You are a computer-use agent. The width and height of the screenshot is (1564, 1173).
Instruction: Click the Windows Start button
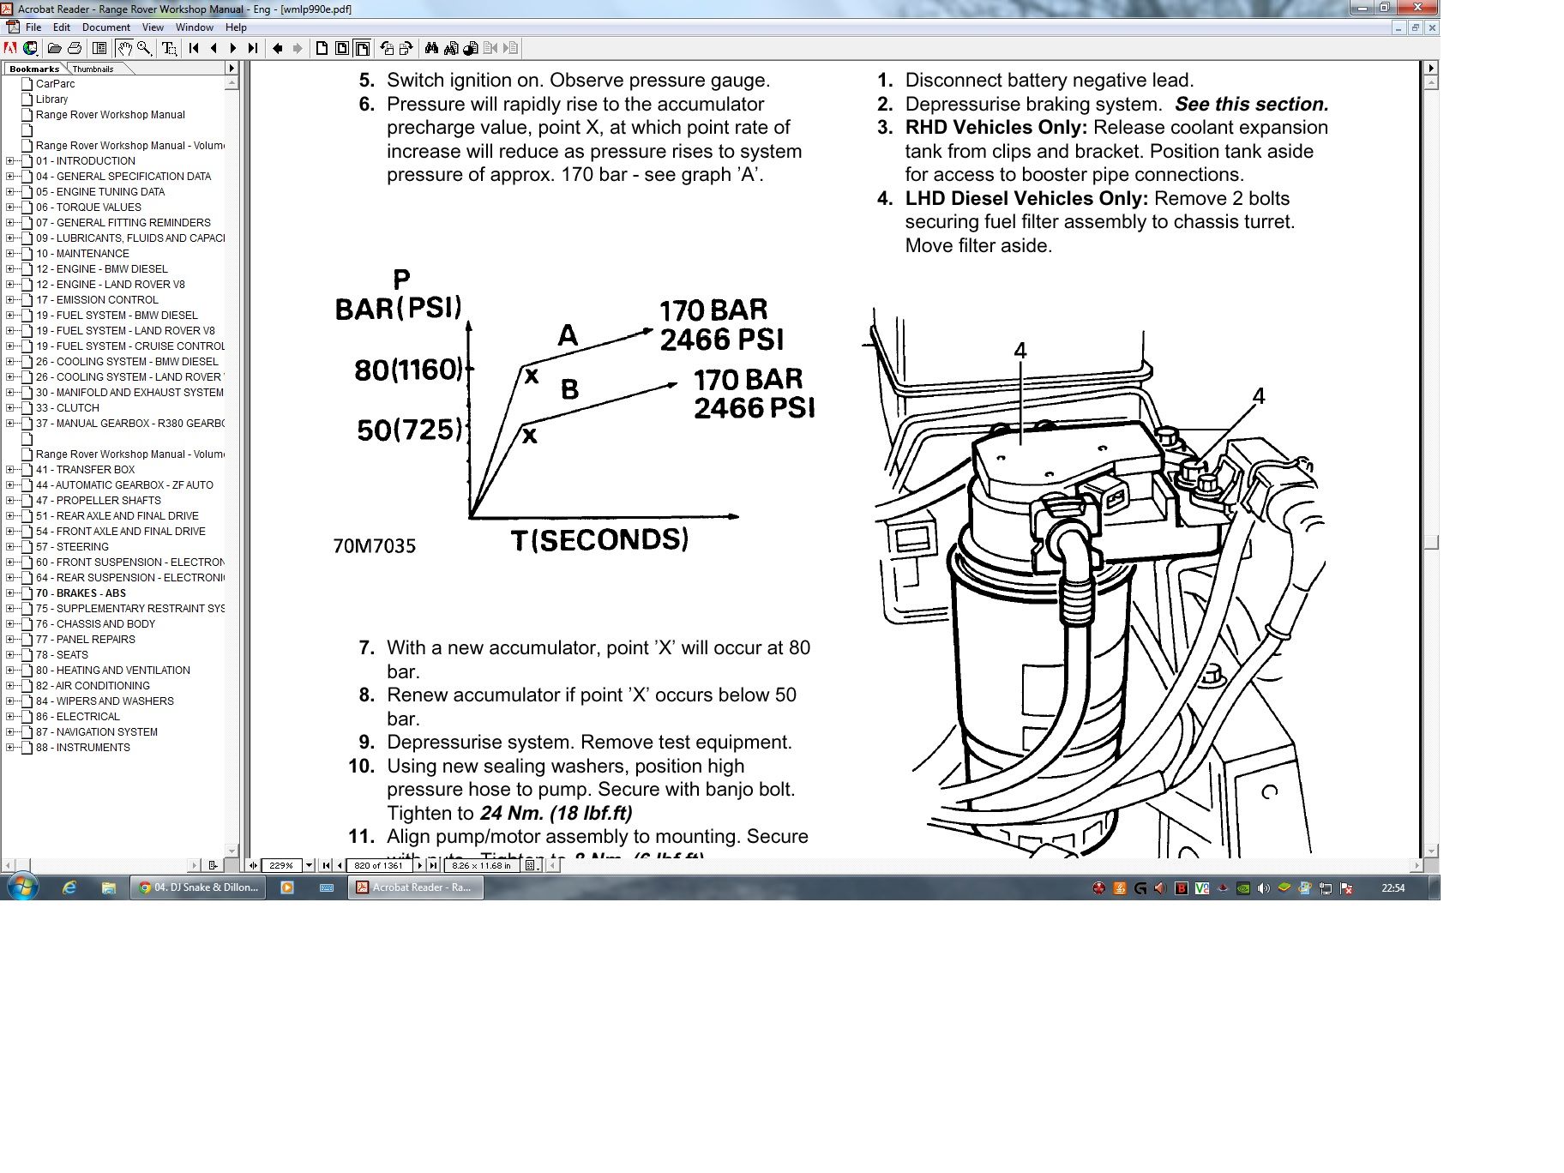coord(22,887)
